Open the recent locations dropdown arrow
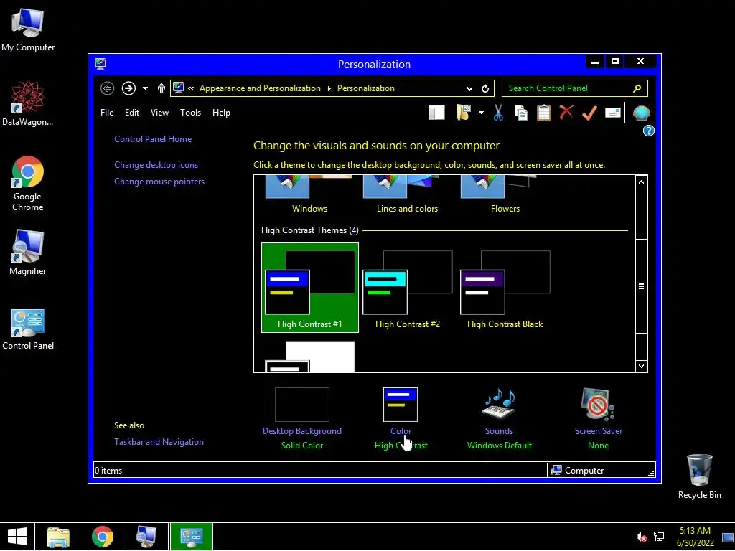Screen dimensions: 735x551 (145, 88)
